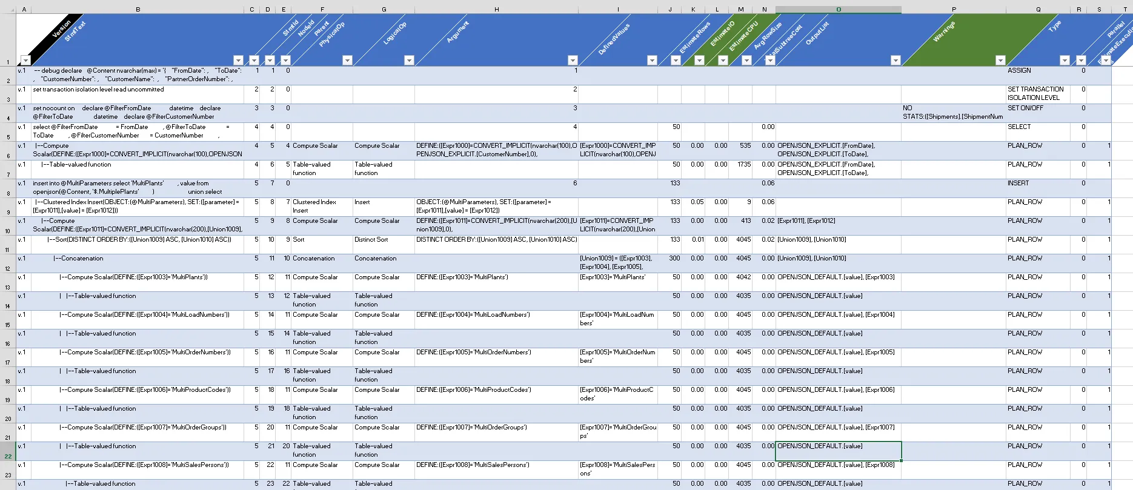Open the EstimateCPU filter dropdown in column L

click(723, 60)
